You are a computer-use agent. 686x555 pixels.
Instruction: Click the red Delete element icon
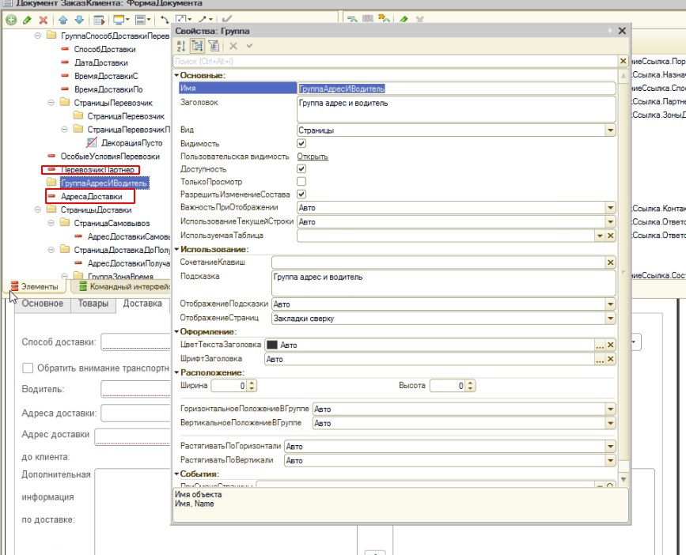pos(43,19)
